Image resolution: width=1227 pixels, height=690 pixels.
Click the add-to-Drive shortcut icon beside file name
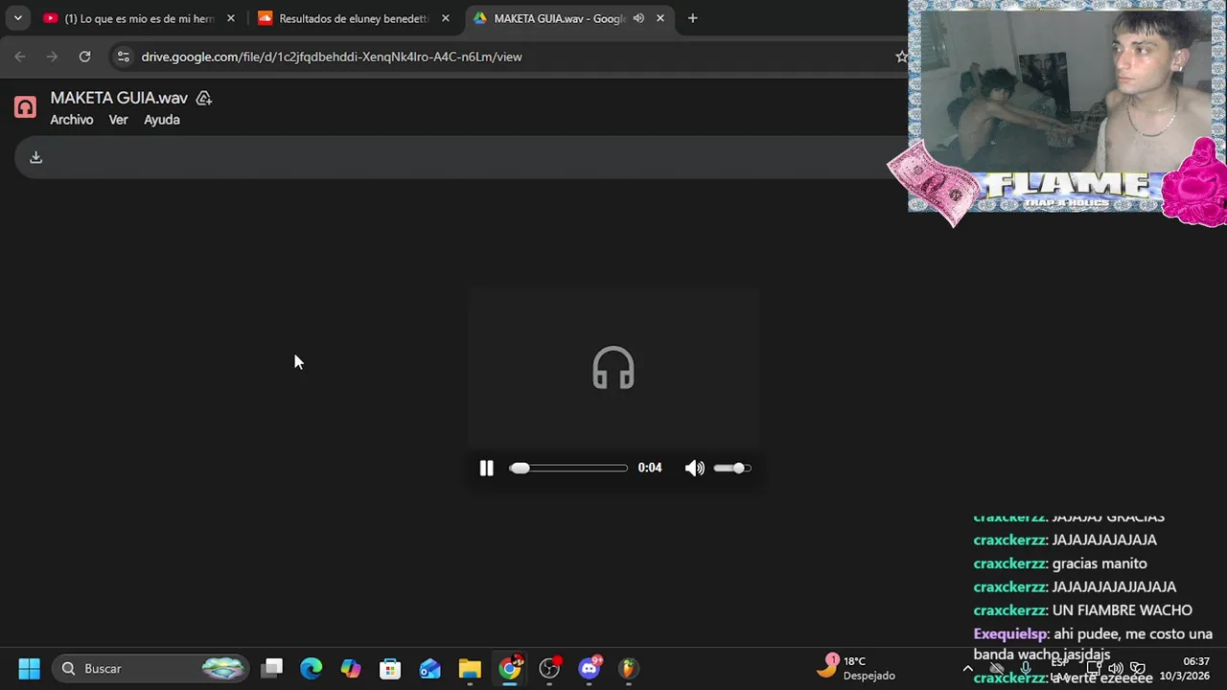pos(203,98)
